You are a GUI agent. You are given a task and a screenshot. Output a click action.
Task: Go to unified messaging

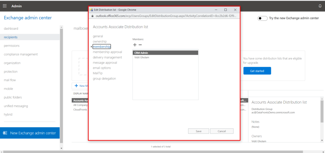click(16, 106)
